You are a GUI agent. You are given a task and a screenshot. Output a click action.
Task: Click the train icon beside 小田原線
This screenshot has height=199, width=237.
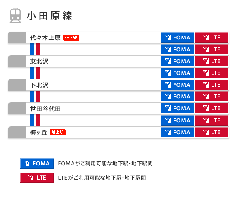click(15, 15)
